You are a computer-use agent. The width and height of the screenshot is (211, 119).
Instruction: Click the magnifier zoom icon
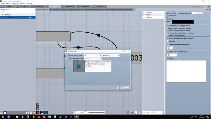pos(75,112)
